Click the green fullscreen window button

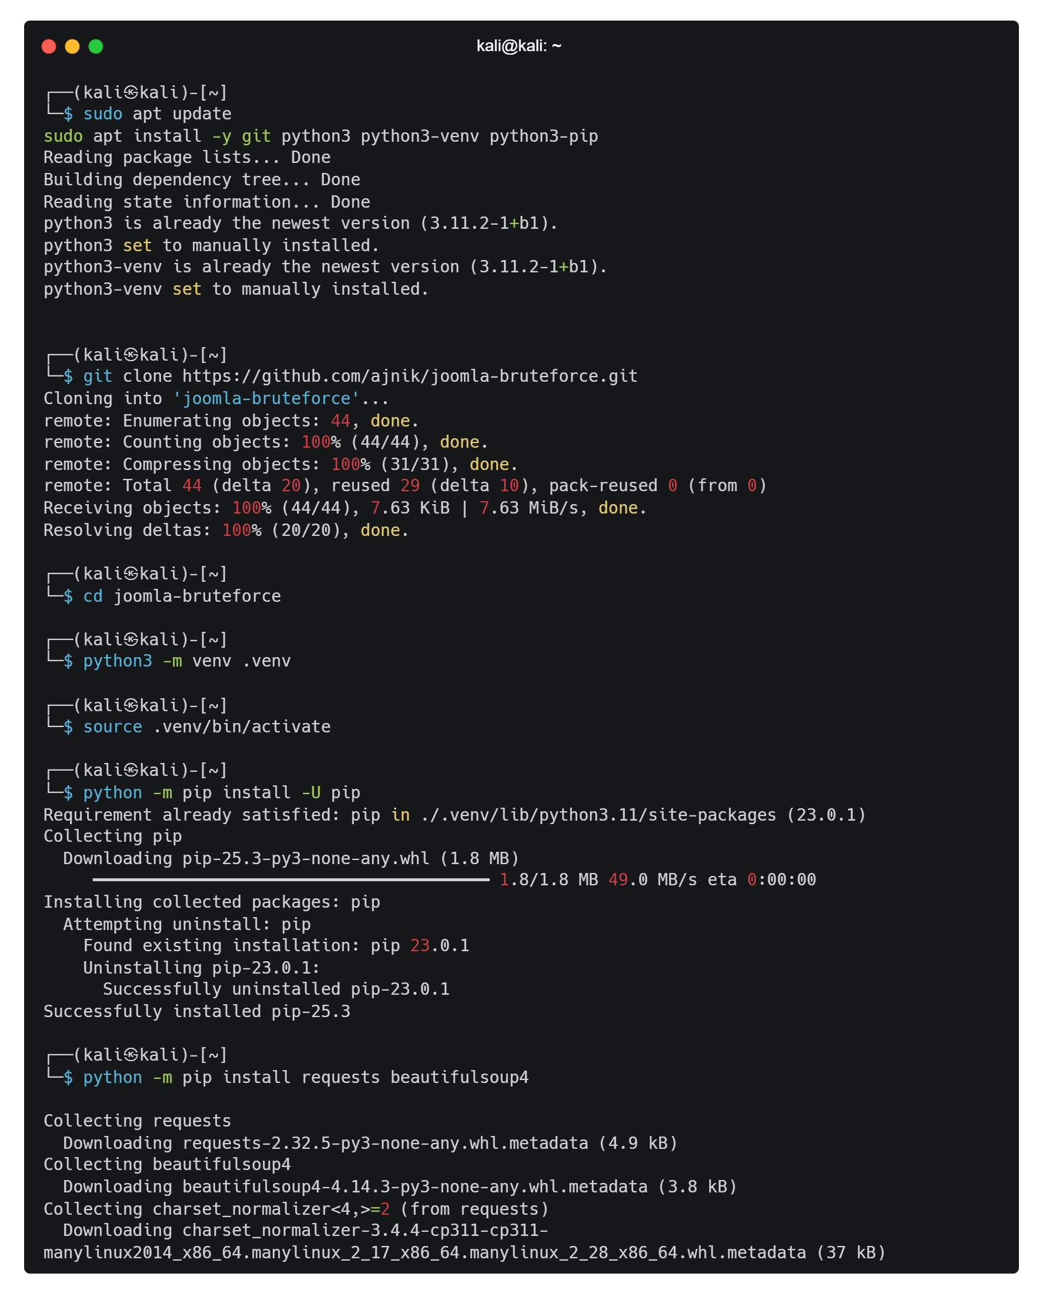click(x=95, y=46)
